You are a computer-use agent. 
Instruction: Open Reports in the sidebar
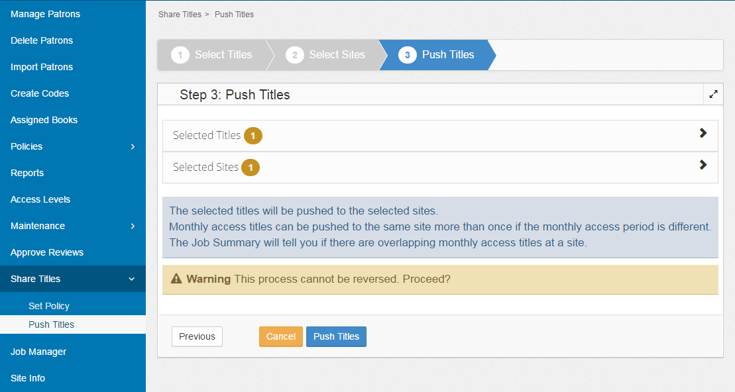tap(27, 173)
